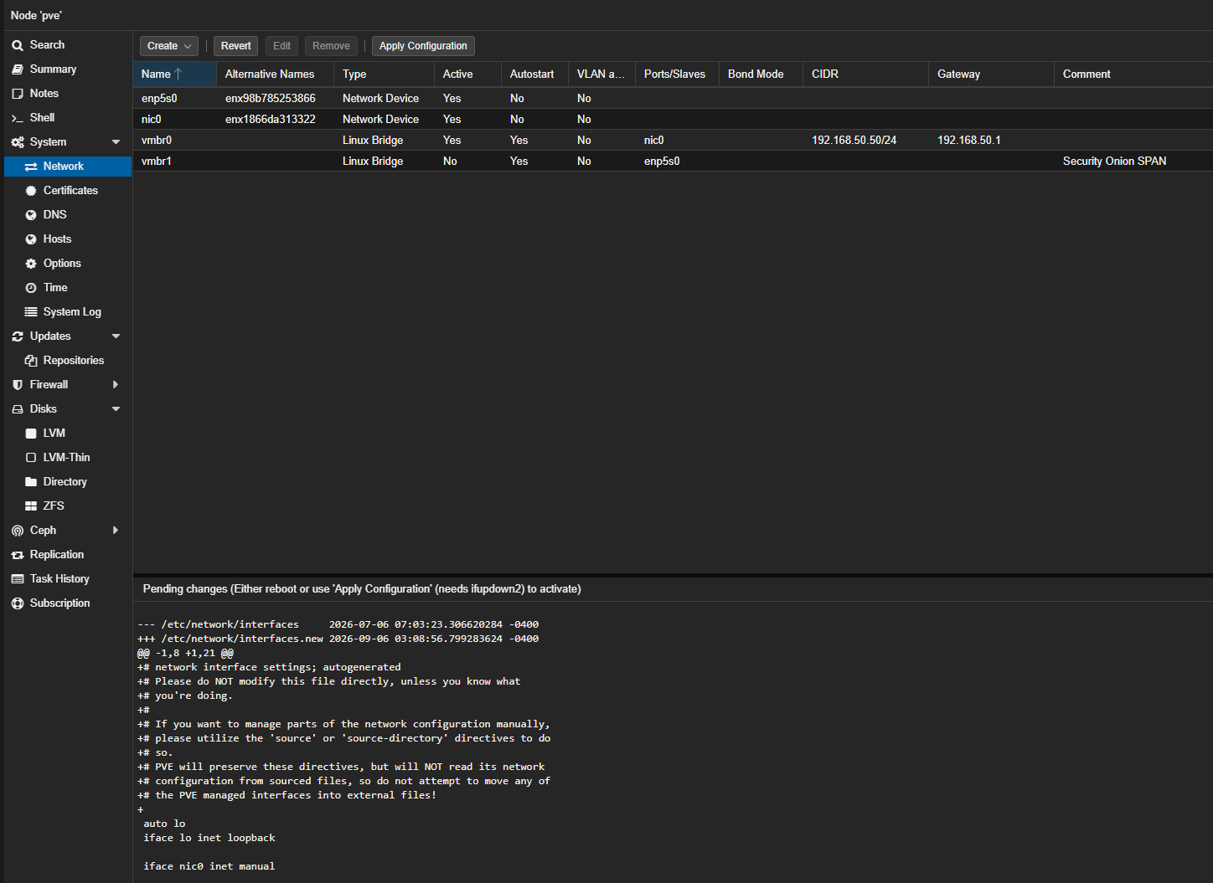This screenshot has width=1213, height=883.
Task: Click Apply Configuration button
Action: tap(423, 46)
